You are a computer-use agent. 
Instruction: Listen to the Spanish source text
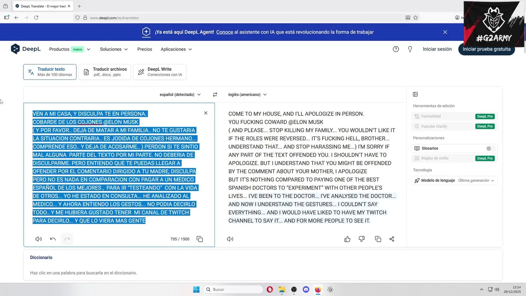[x=39, y=239]
